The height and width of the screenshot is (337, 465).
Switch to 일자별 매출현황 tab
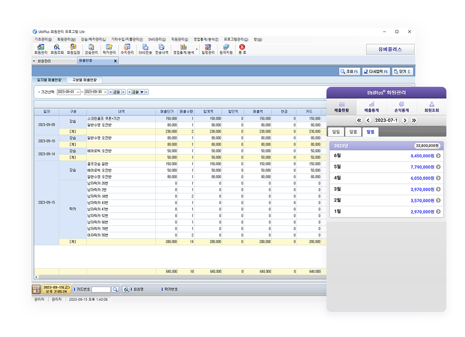click(x=49, y=80)
